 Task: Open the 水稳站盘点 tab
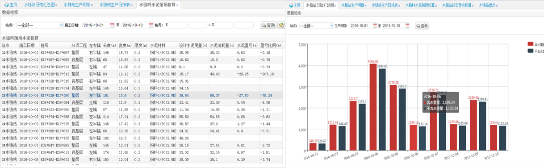coord(488,5)
